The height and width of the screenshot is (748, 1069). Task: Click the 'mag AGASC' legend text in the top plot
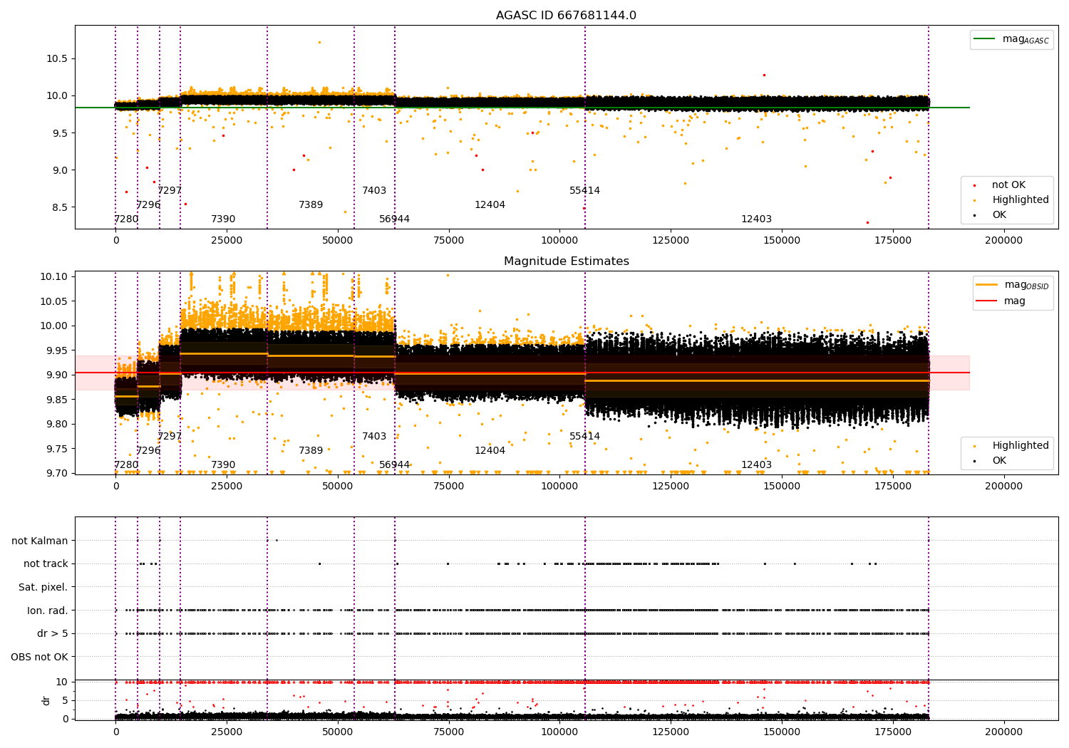(x=1026, y=39)
